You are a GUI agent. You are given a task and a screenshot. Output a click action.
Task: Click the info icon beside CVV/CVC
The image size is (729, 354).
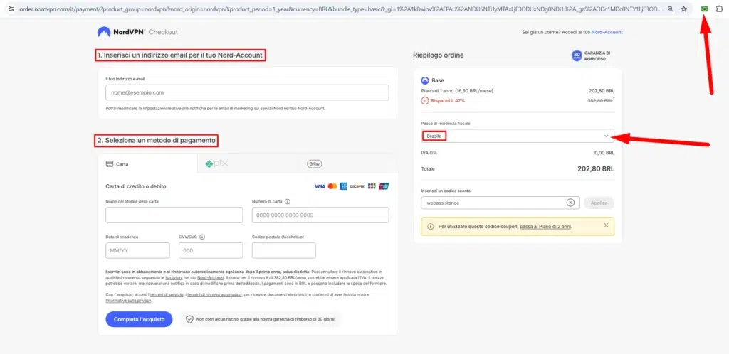pos(202,237)
